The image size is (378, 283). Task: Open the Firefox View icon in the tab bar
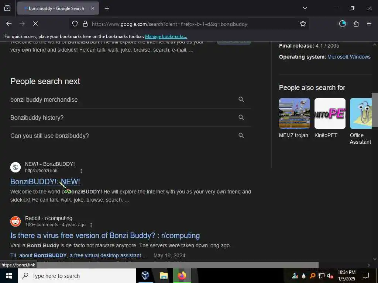click(x=7, y=8)
